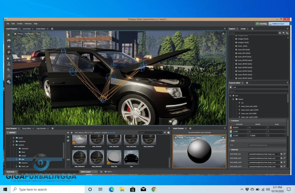Screen dimensions: 295x193
Task: Click the Full Render viewport mode
Action: [29, 34]
